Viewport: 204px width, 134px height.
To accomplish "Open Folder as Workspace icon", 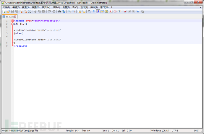I will (x=115, y=12).
